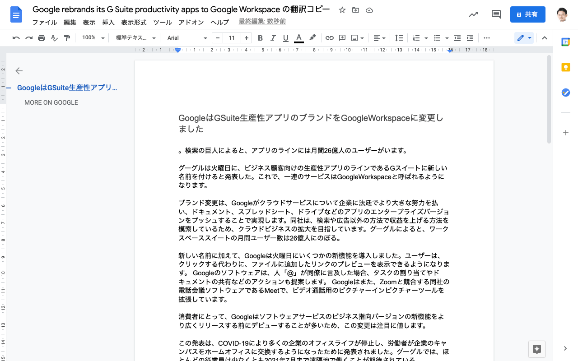Apply a numbered list
The height and width of the screenshot is (361, 578).
point(416,38)
